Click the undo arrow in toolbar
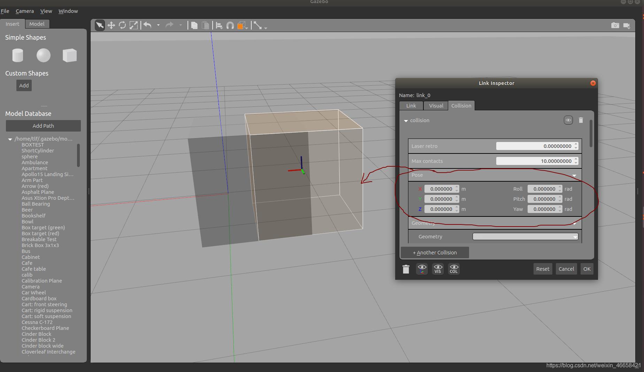This screenshot has width=644, height=372. point(147,25)
